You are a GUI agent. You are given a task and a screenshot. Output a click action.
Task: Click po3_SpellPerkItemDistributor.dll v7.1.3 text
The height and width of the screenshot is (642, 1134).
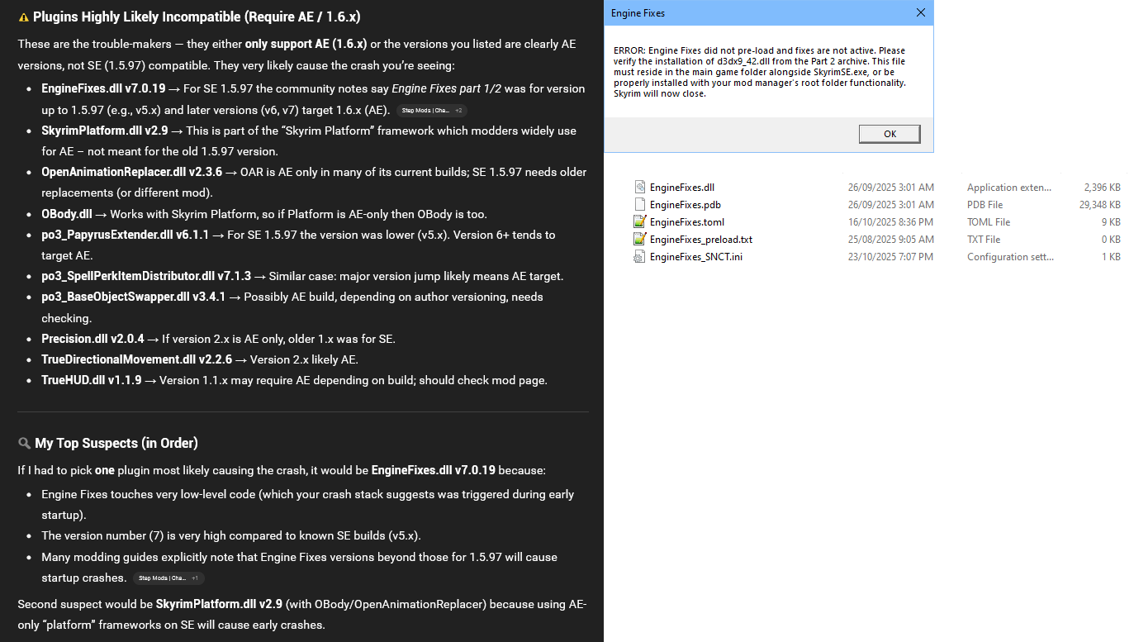(146, 276)
